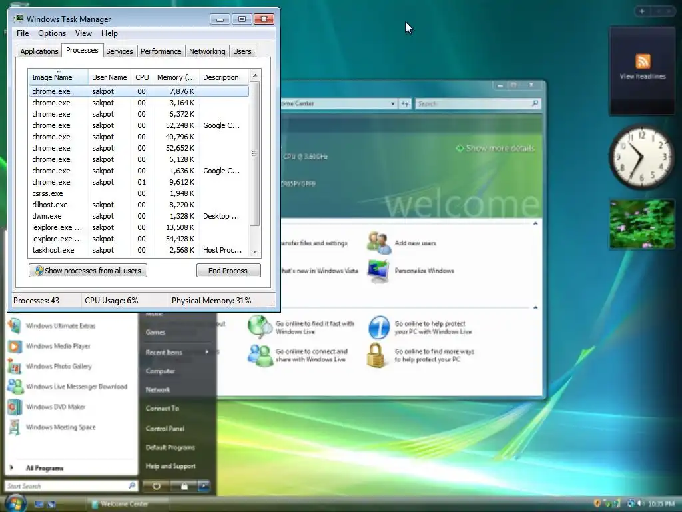Select the chrome.exe row using 9,612 K
Viewport: 682px width, 512px height.
[x=139, y=182]
